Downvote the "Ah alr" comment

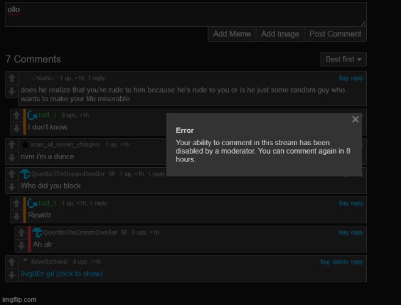[x=21, y=245]
